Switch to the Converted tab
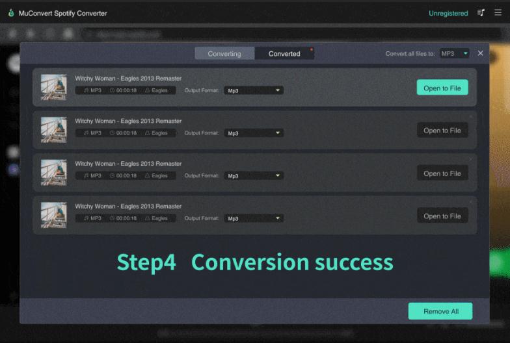The width and height of the screenshot is (510, 343). click(284, 53)
